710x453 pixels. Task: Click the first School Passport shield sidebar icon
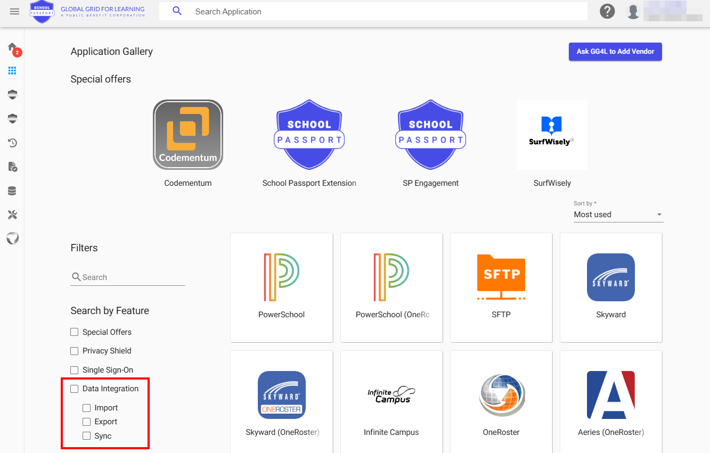coord(12,94)
